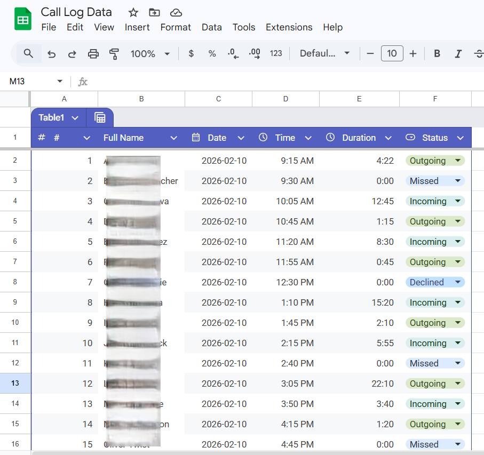
Task: Open the Declined status dropdown in row 8
Action: [457, 282]
